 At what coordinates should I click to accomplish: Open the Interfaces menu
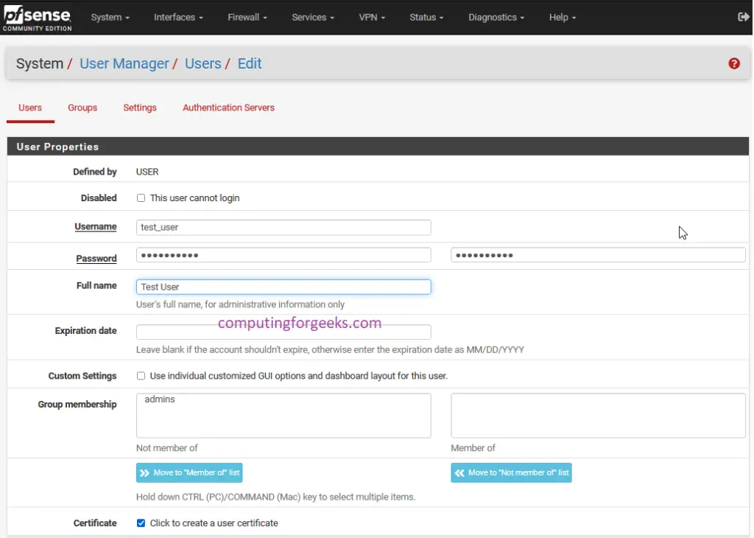click(178, 18)
